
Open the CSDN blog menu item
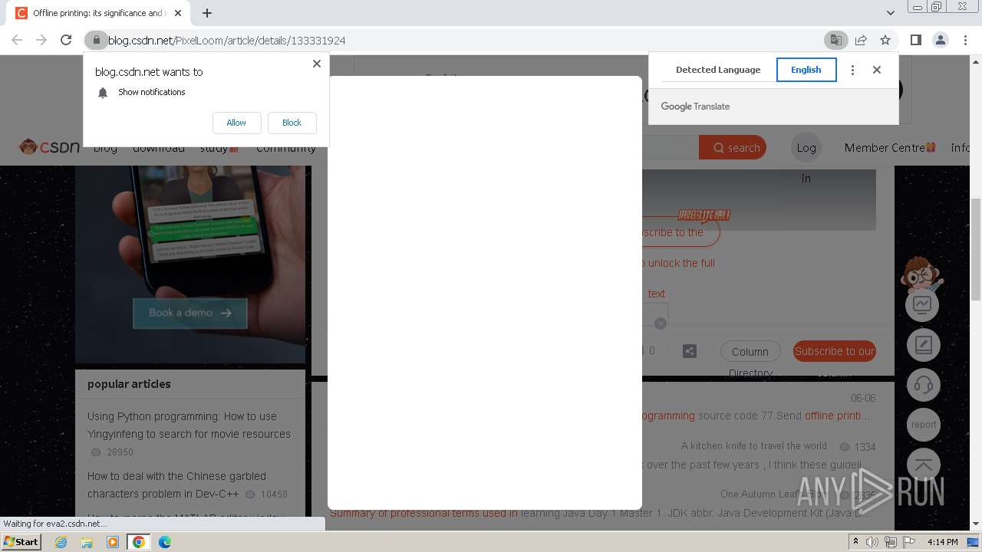[x=105, y=148]
